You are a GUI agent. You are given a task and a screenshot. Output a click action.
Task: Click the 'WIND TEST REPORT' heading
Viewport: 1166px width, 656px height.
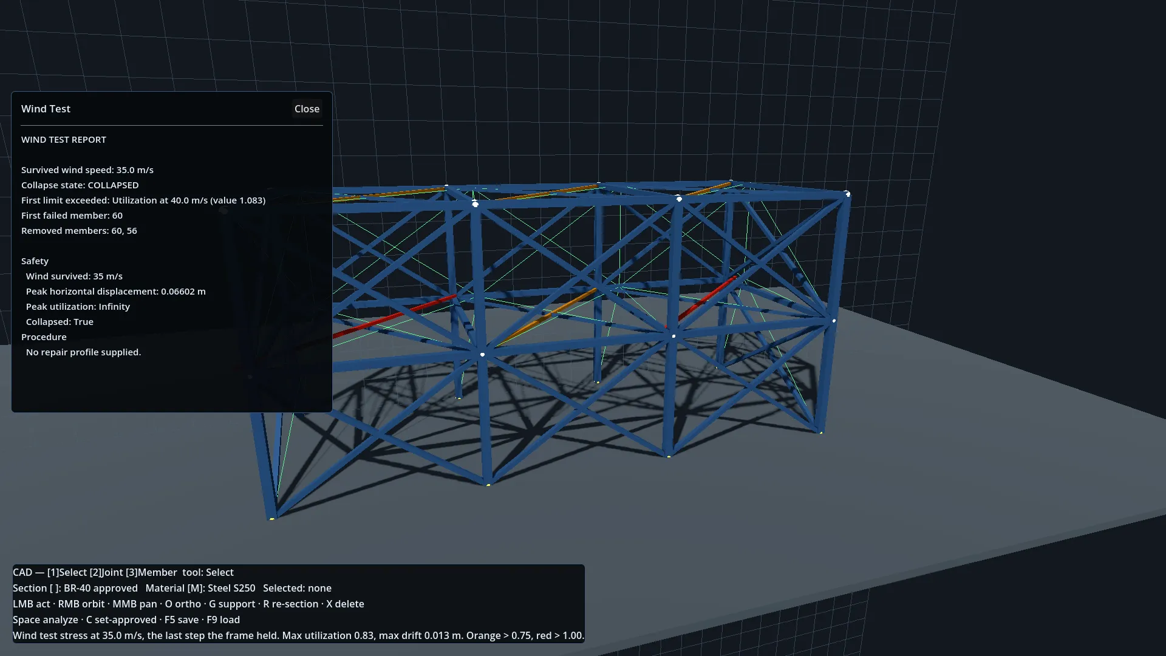click(64, 140)
